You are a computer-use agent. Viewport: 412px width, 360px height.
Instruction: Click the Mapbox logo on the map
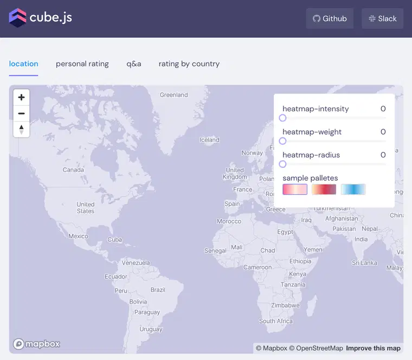[x=36, y=344]
